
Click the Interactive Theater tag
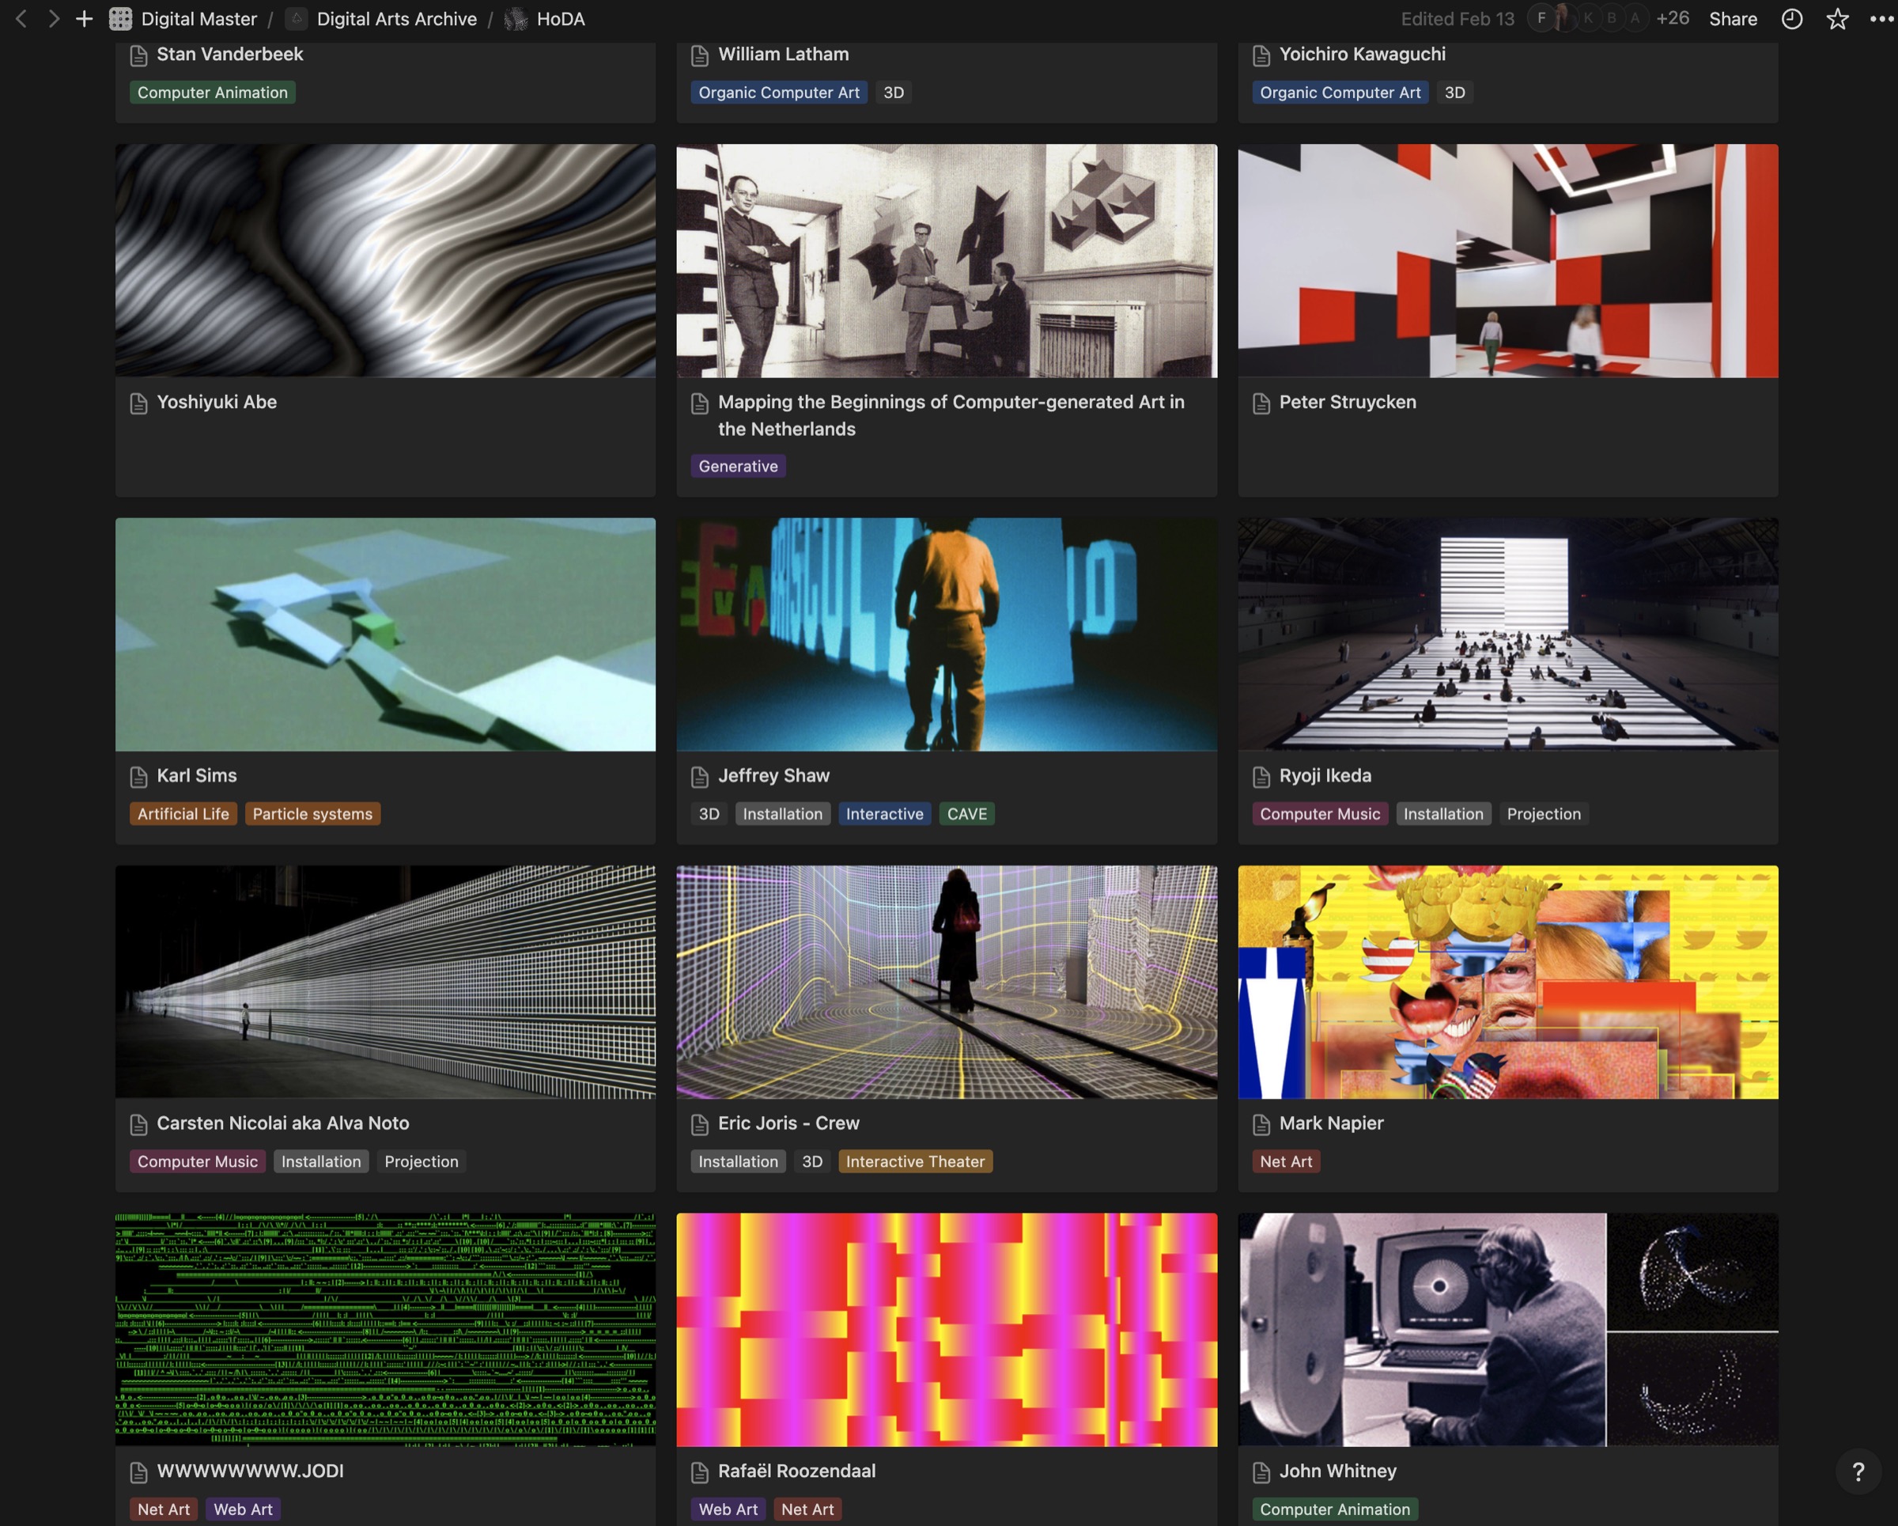coord(916,1161)
